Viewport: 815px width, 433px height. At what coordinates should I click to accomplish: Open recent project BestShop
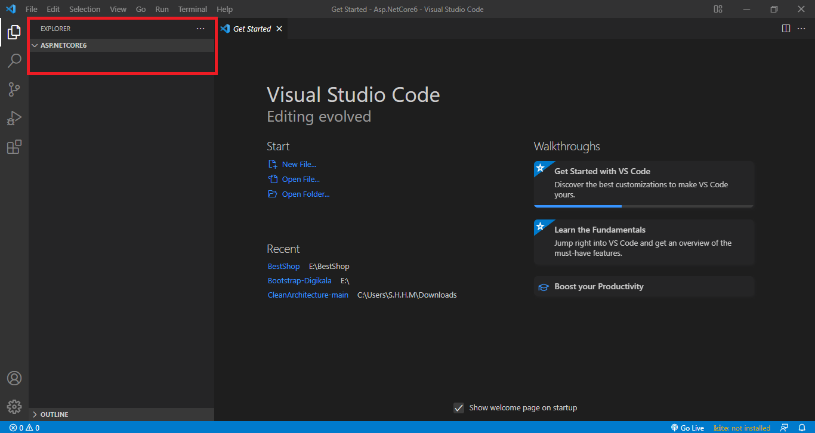coord(284,267)
